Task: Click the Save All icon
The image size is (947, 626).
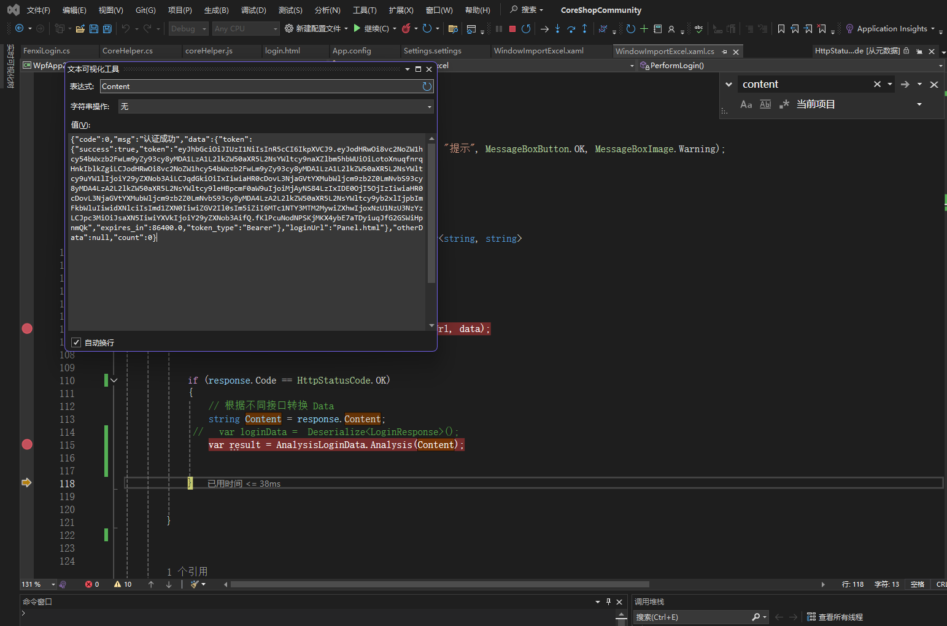Action: coord(107,29)
